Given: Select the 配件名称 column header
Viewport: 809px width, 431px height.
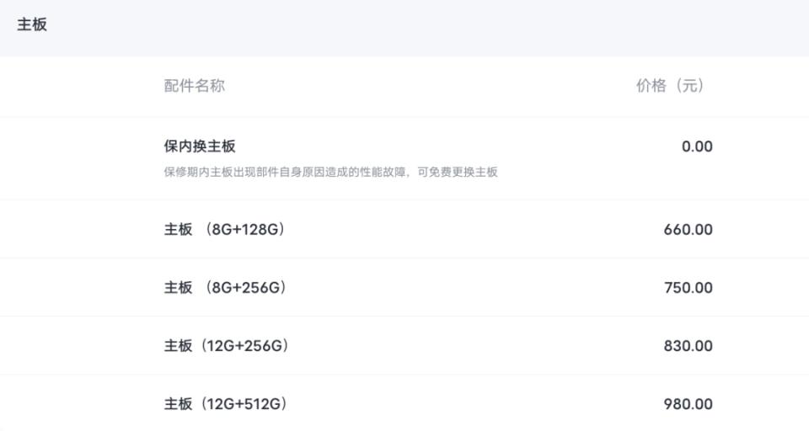Looking at the screenshot, I should (x=194, y=86).
